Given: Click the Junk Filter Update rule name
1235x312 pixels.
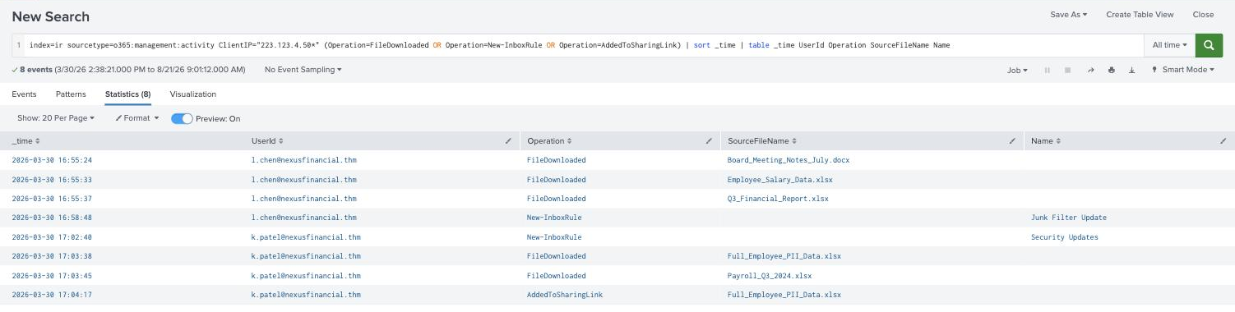Looking at the screenshot, I should [x=1069, y=218].
